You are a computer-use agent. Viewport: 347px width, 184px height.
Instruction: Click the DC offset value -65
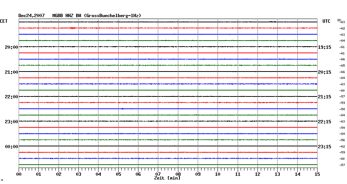pyautogui.click(x=342, y=66)
